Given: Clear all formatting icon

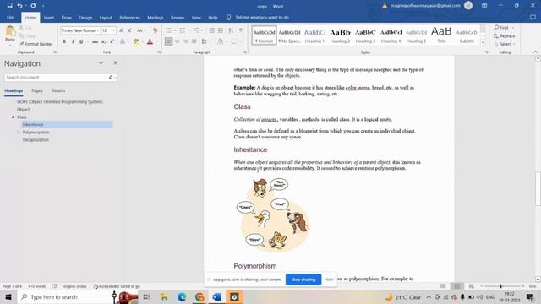Looking at the screenshot, I should 156,30.
